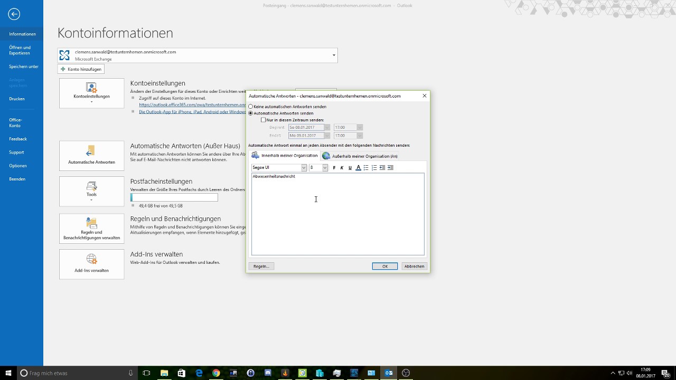Open the outlook.office365.com OWA link
The width and height of the screenshot is (676, 380).
(192, 105)
